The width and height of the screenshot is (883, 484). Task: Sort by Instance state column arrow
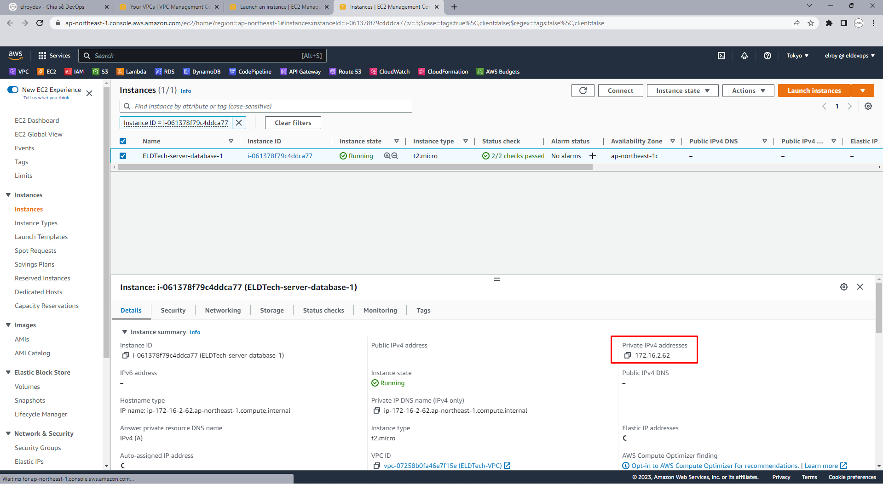(x=397, y=141)
